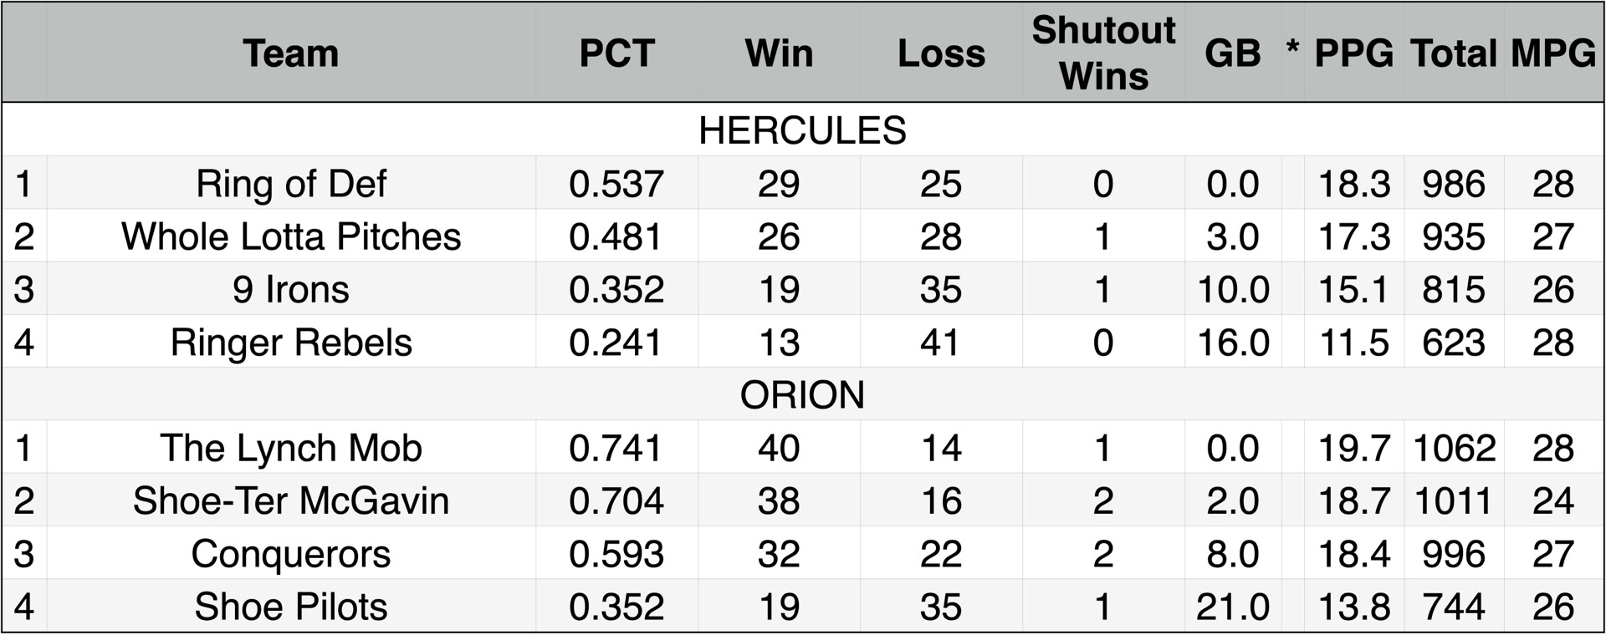Click the MPG column header

pos(1553,53)
